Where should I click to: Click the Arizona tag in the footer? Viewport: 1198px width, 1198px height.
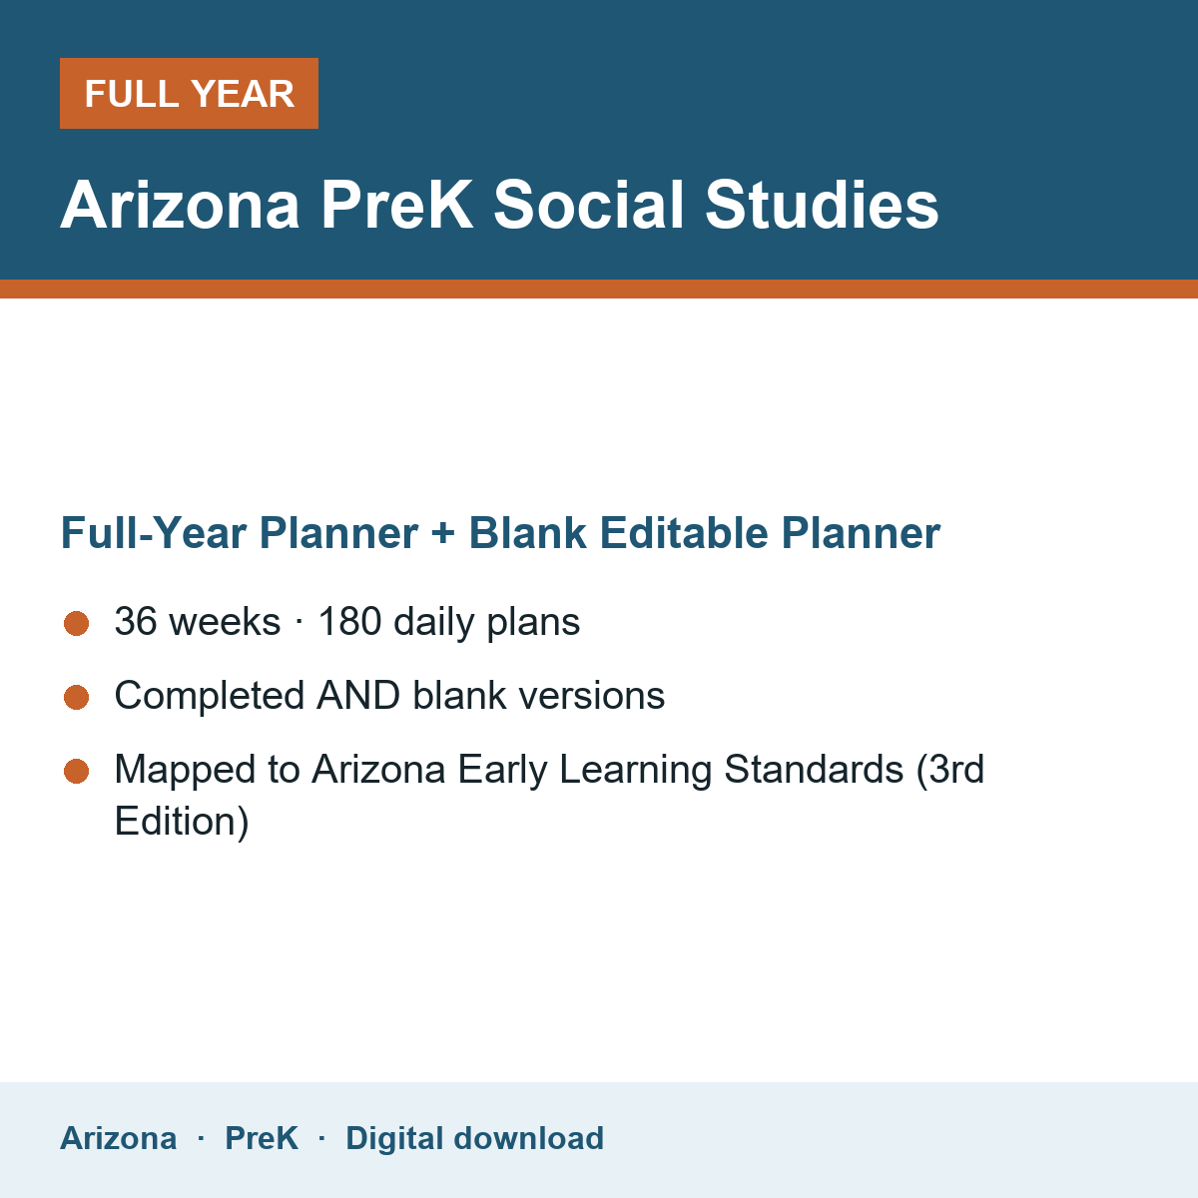(119, 1138)
